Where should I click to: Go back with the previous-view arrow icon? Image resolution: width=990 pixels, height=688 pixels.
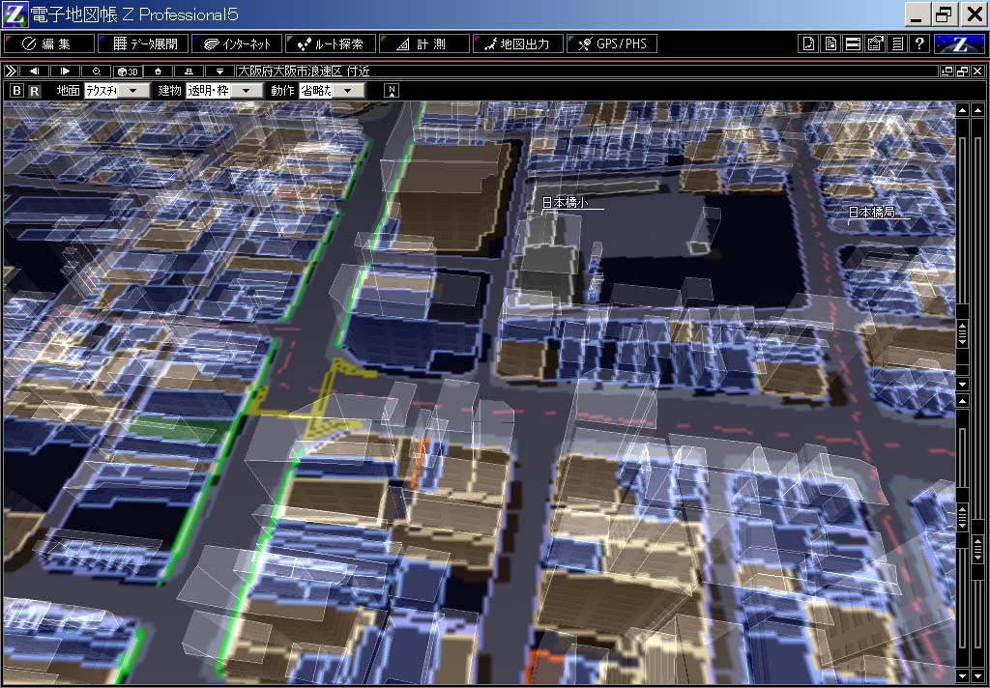pos(35,72)
